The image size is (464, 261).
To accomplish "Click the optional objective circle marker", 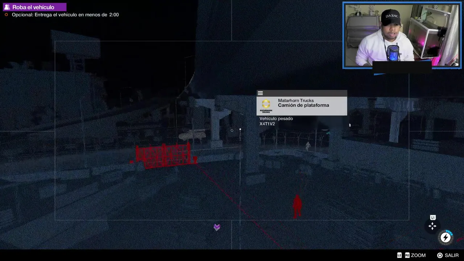I will tap(6, 15).
